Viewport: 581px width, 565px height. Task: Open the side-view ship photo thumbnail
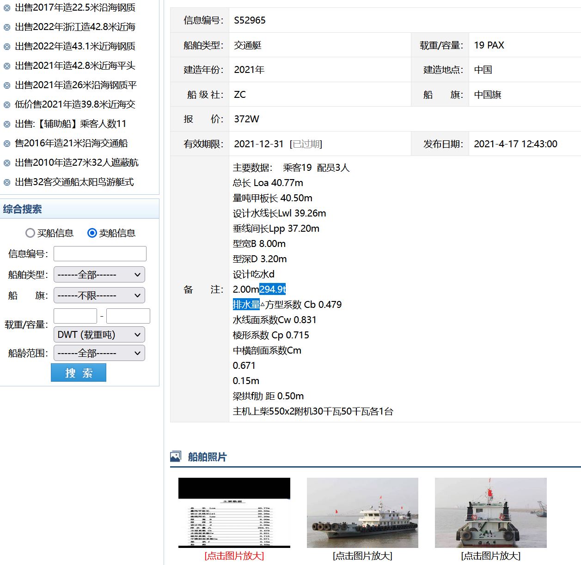tap(362, 513)
